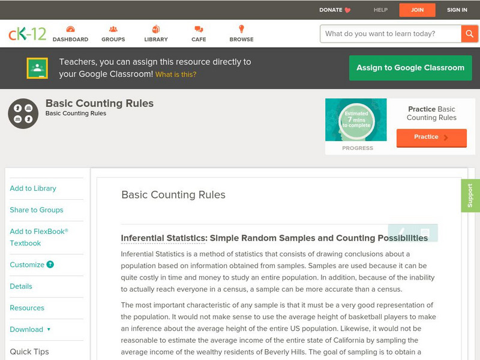Click the 'What is this?' link
The height and width of the screenshot is (360, 480).
point(176,74)
